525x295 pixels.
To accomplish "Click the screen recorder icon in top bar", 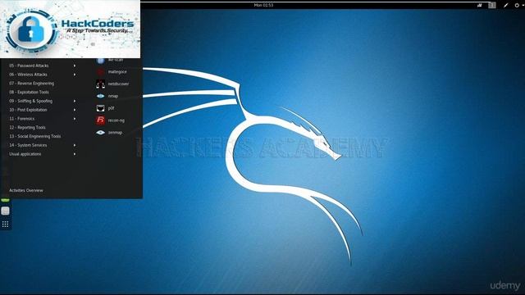I will 479,5.
